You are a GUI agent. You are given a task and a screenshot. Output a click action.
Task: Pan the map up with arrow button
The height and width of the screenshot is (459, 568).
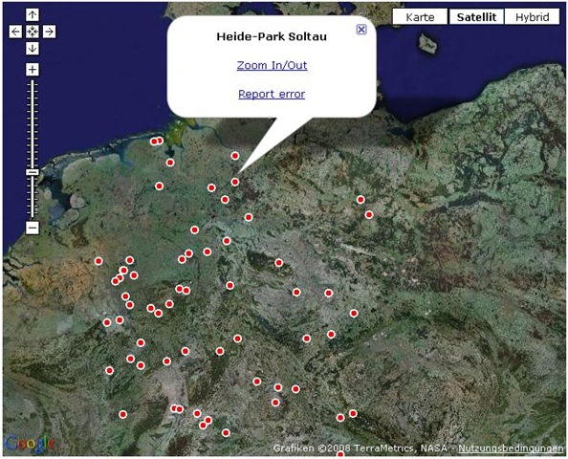tap(33, 15)
